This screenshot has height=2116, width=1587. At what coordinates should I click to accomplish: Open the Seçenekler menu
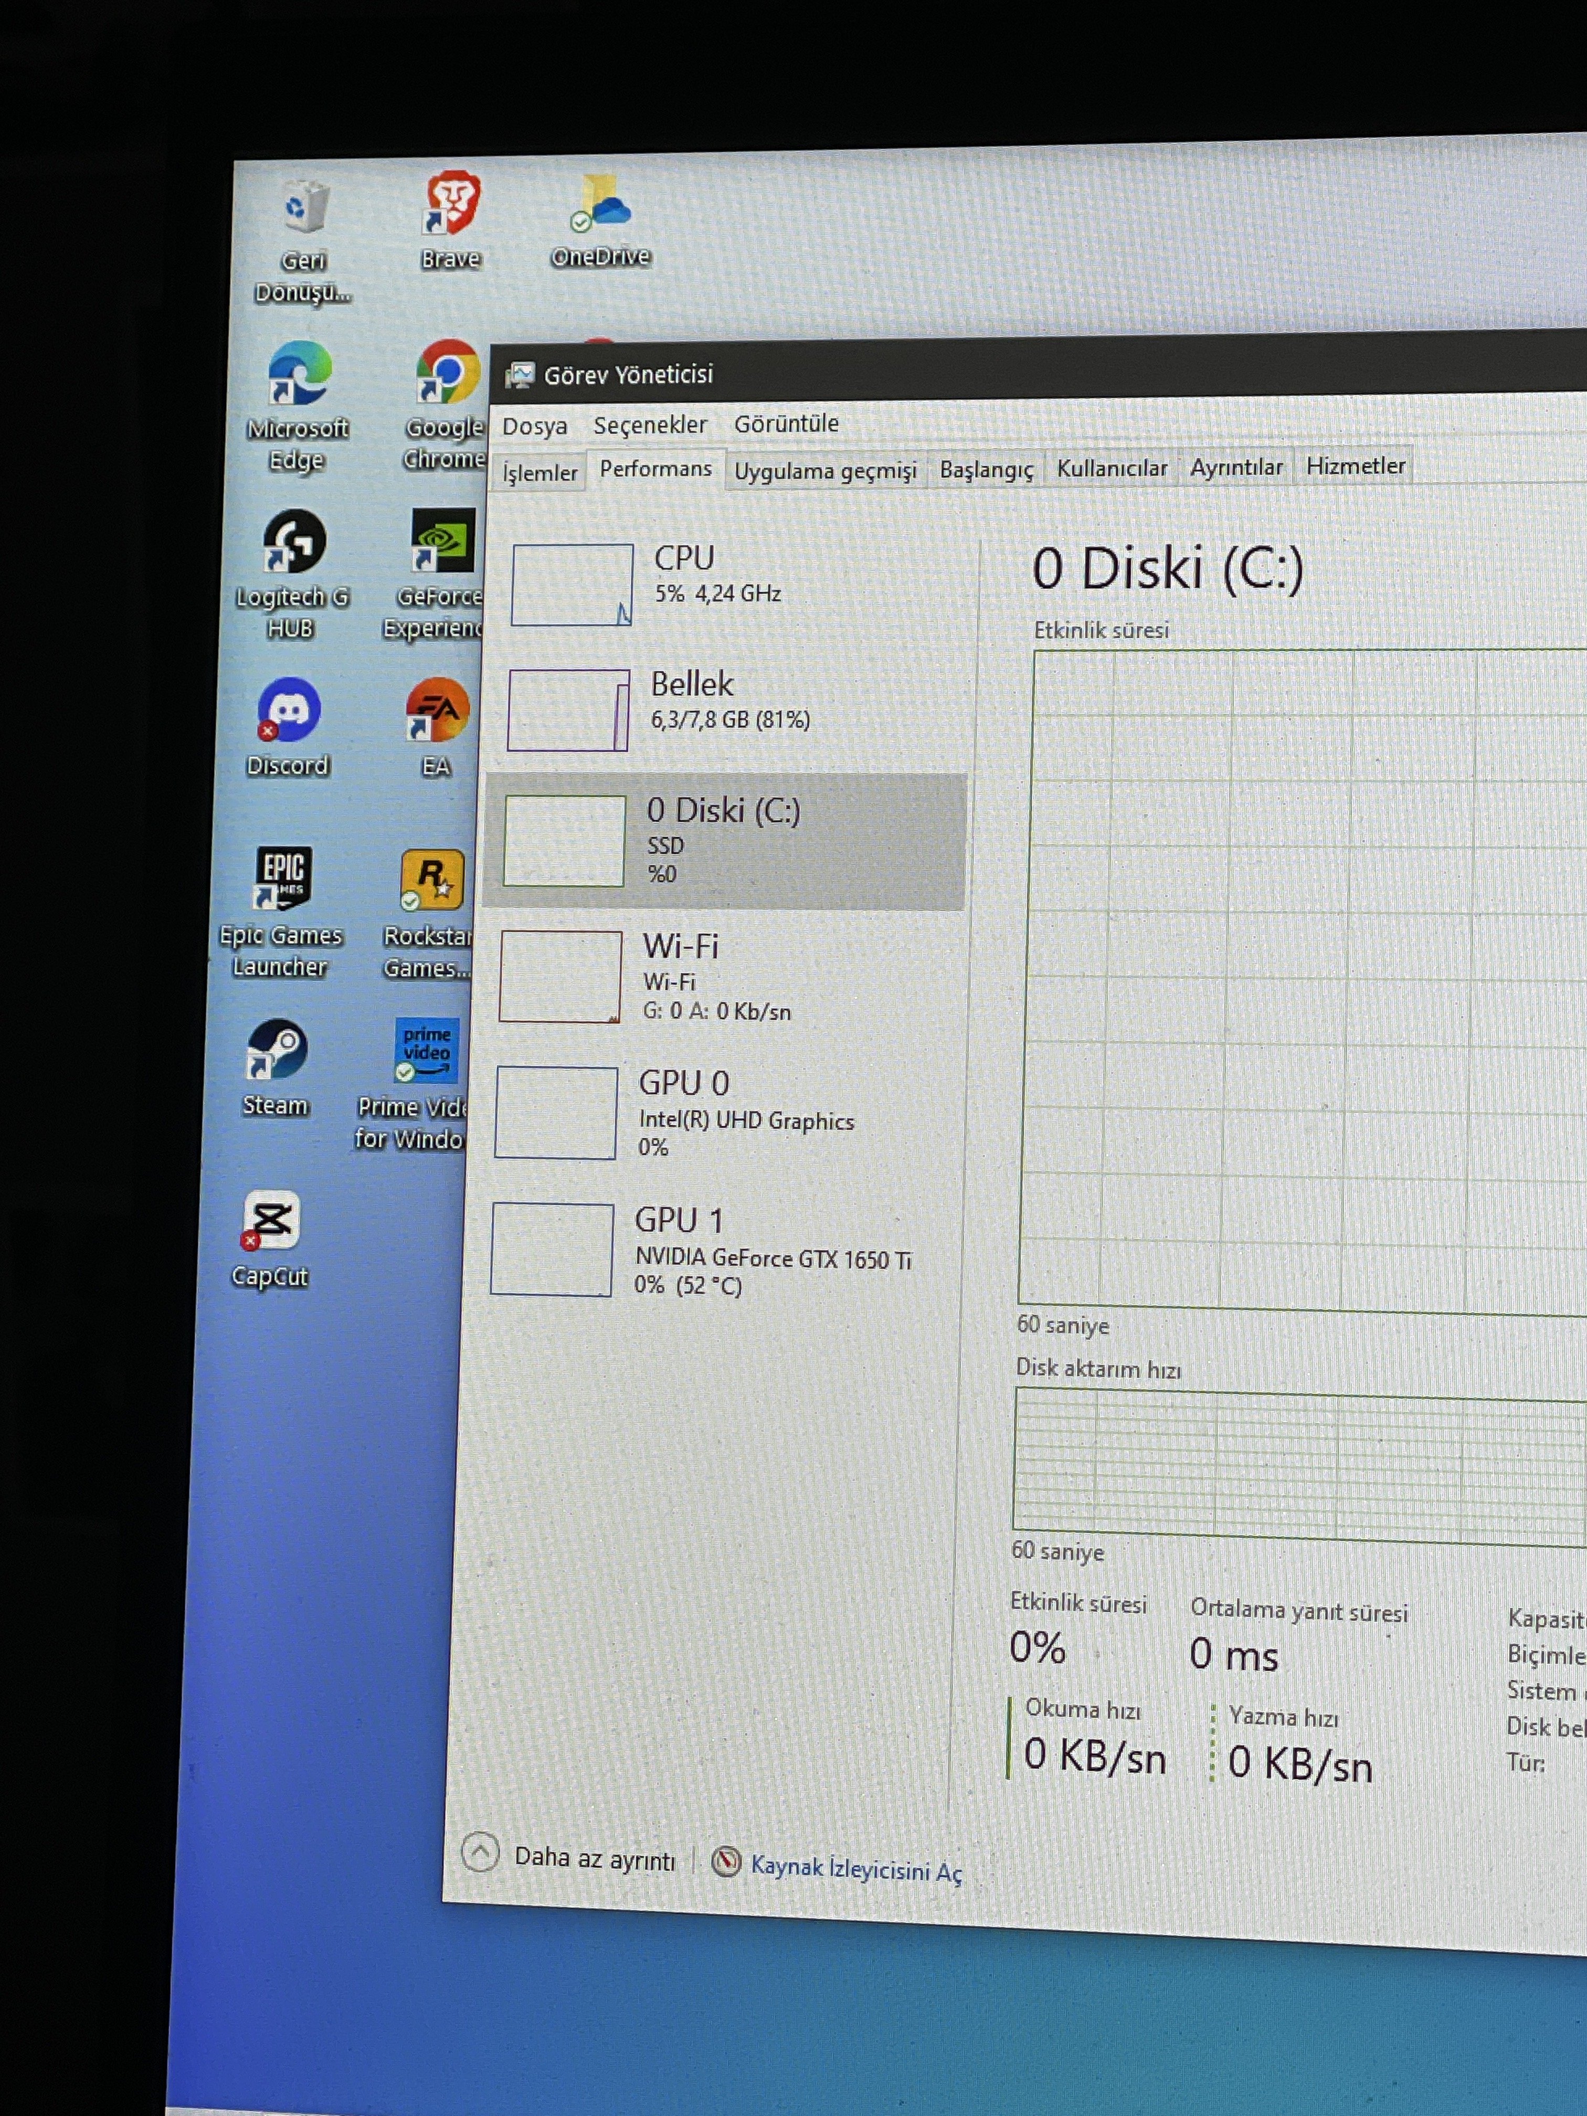[650, 425]
